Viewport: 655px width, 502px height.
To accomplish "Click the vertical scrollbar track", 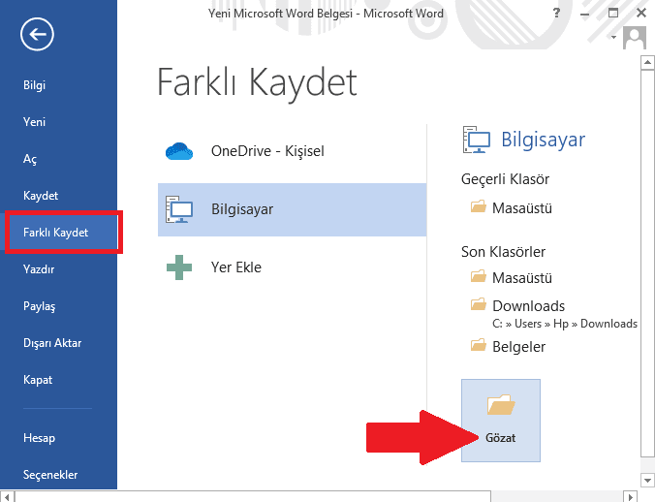I will 647,465.
